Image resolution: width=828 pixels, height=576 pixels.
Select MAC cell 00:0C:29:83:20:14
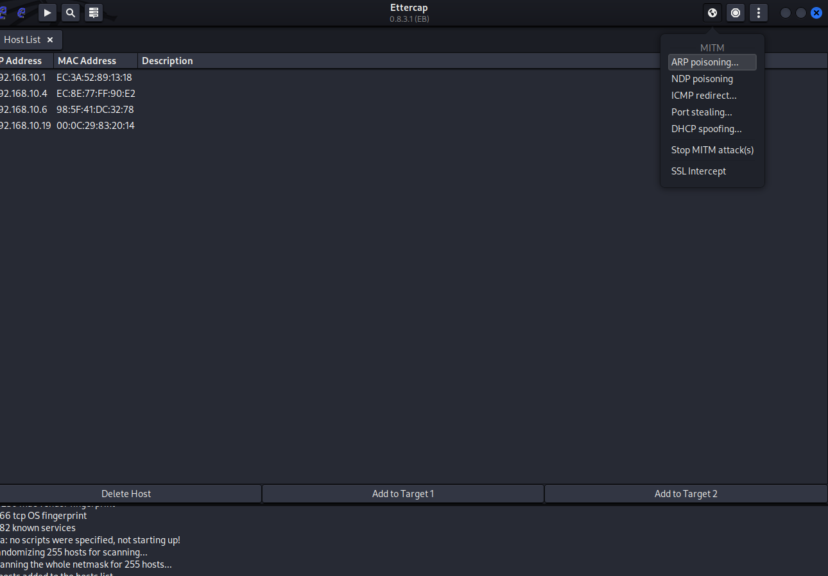coord(96,126)
